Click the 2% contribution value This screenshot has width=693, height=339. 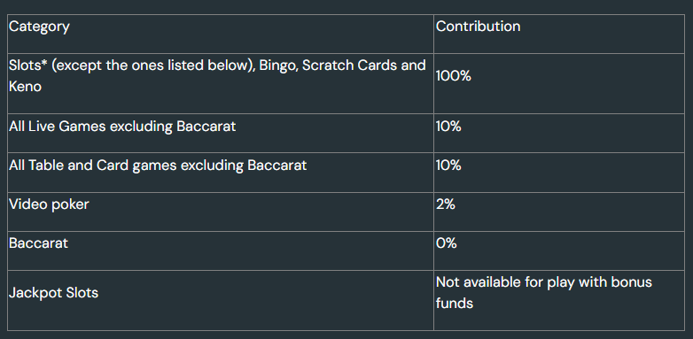pyautogui.click(x=446, y=204)
